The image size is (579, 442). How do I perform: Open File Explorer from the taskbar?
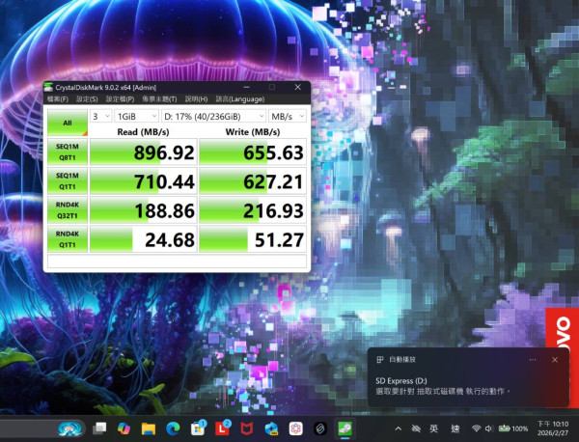pos(149,428)
